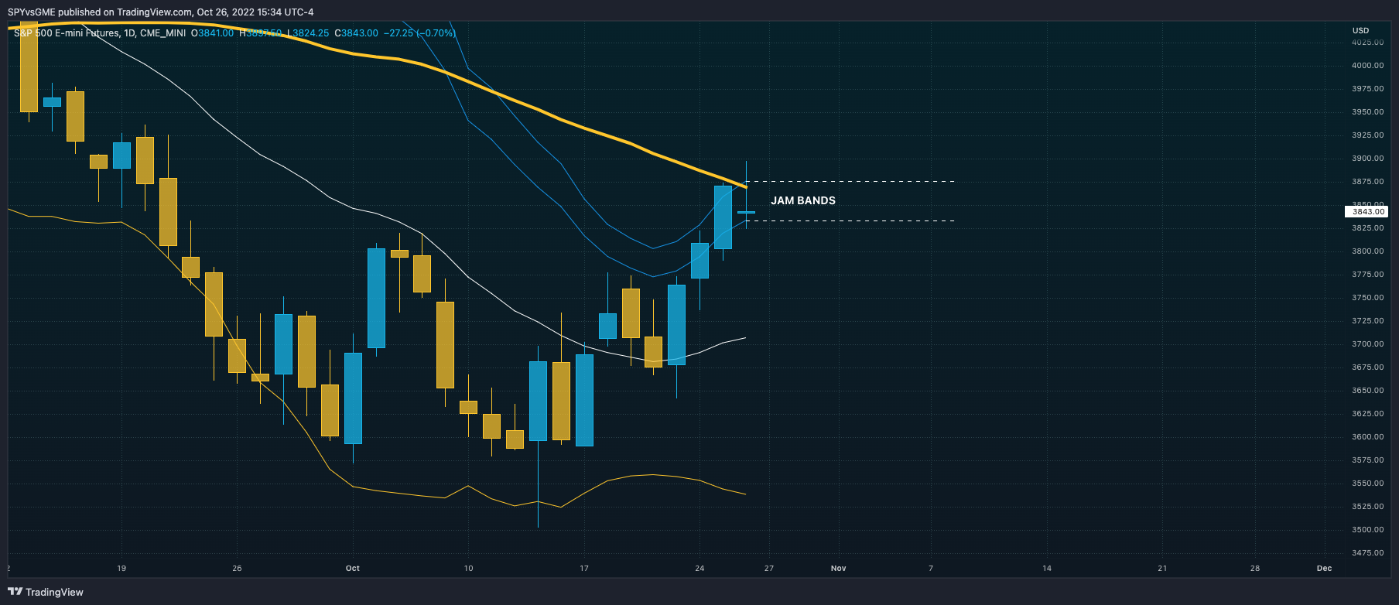
Task: Click the 3675.00 price axis label
Action: coord(1367,367)
